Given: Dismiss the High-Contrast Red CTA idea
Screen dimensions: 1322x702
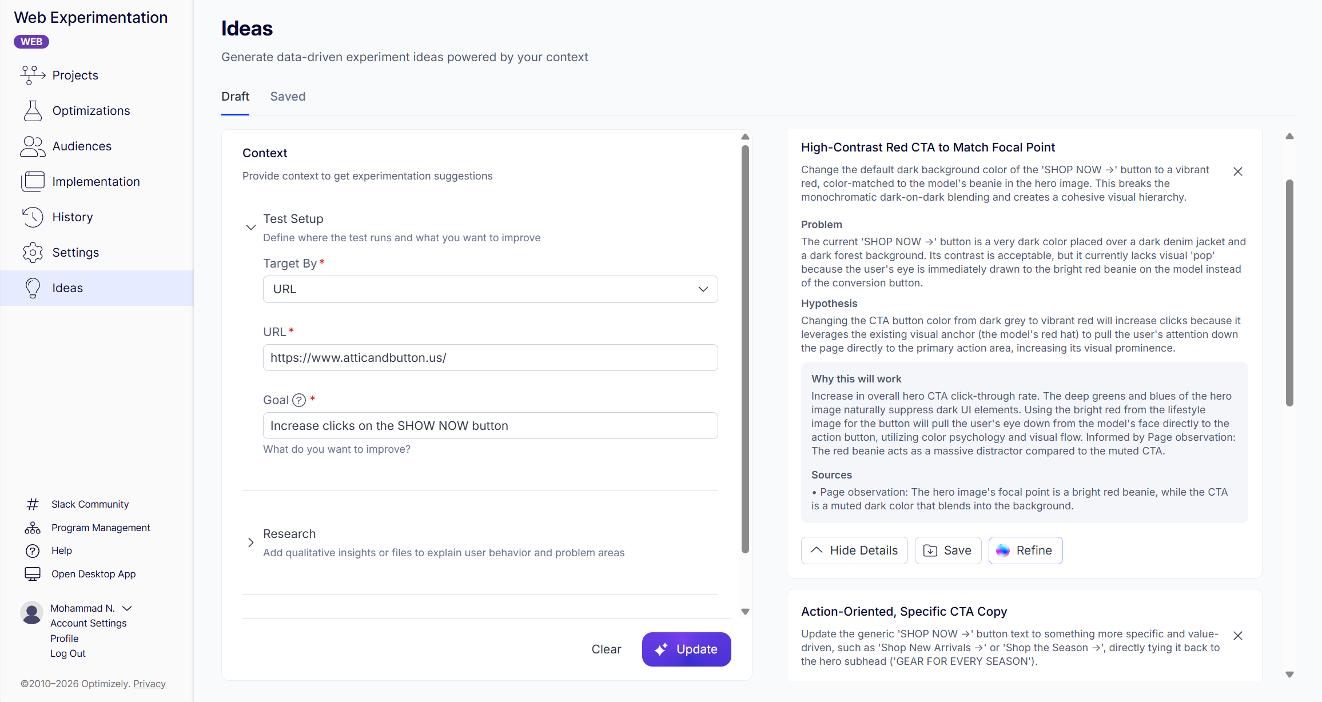Looking at the screenshot, I should click(x=1238, y=171).
